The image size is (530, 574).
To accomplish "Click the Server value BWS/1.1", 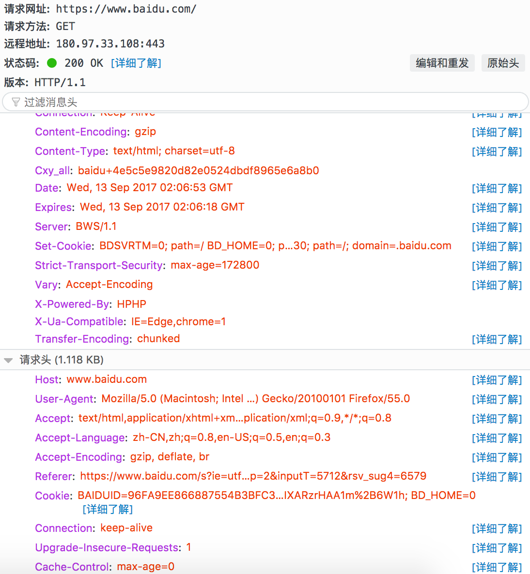I will click(96, 227).
